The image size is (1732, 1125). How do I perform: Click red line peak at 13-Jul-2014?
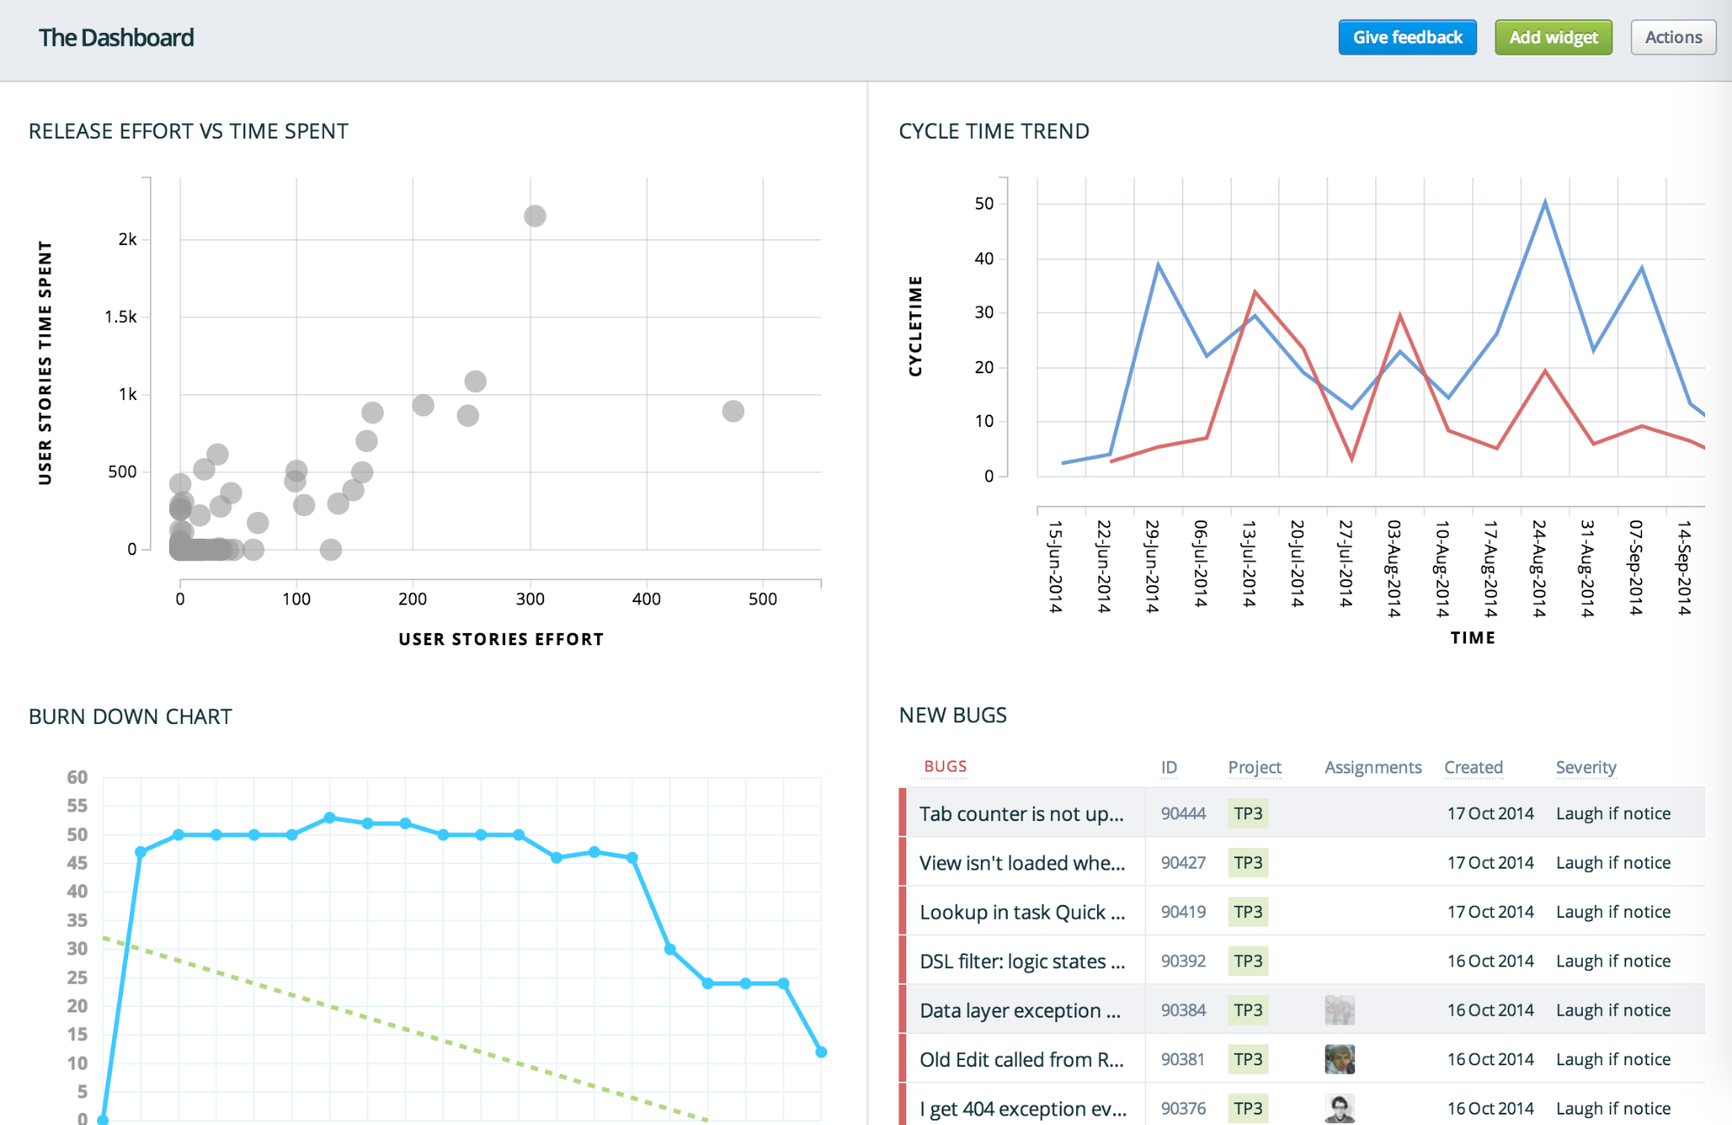coord(1255,292)
